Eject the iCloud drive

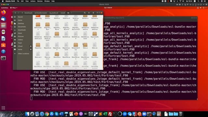click(x=31, y=46)
